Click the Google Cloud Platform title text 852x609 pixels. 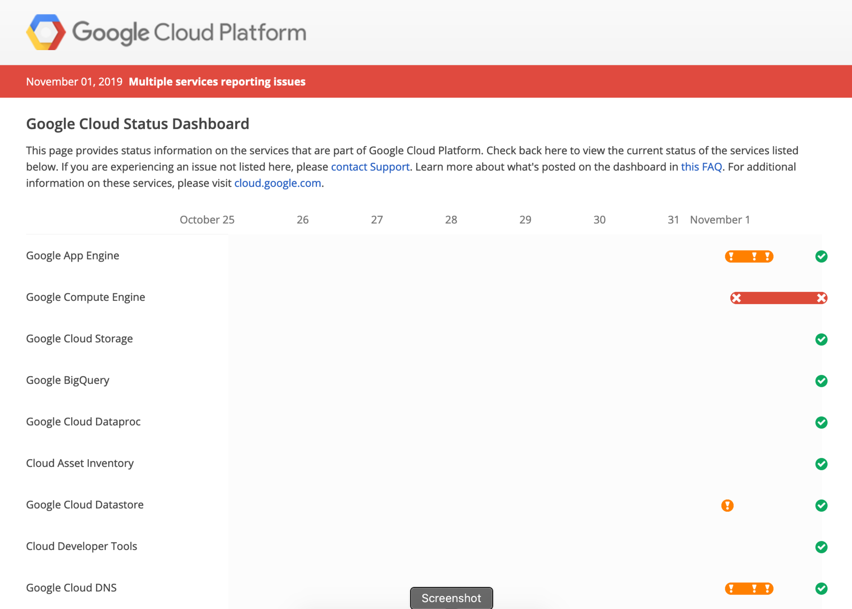(x=189, y=32)
